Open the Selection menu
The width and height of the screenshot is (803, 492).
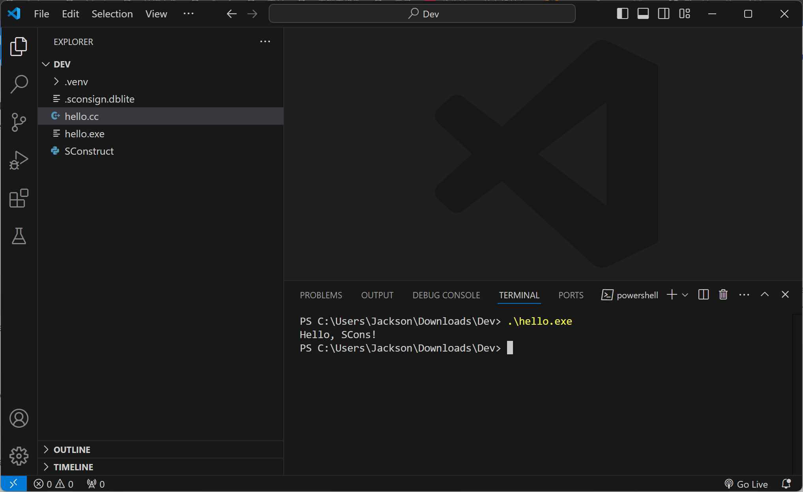coord(112,14)
